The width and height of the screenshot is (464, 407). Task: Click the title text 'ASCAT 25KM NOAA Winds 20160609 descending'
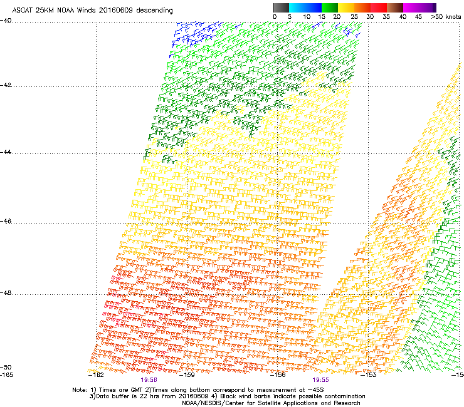click(x=92, y=11)
